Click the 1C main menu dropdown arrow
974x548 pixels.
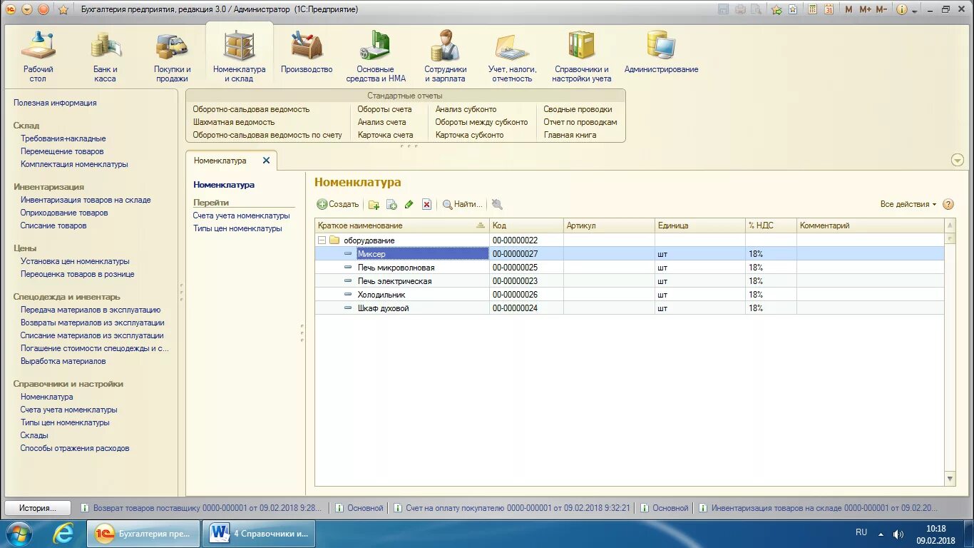click(x=27, y=9)
